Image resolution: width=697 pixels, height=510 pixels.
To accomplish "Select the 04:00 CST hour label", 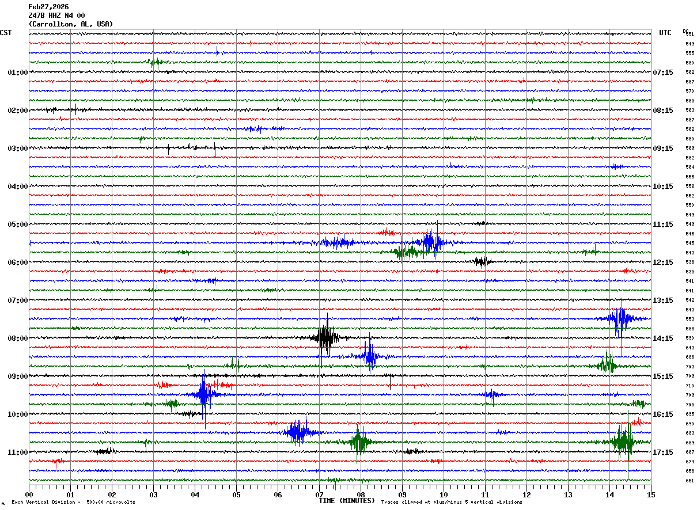I will pyautogui.click(x=18, y=187).
